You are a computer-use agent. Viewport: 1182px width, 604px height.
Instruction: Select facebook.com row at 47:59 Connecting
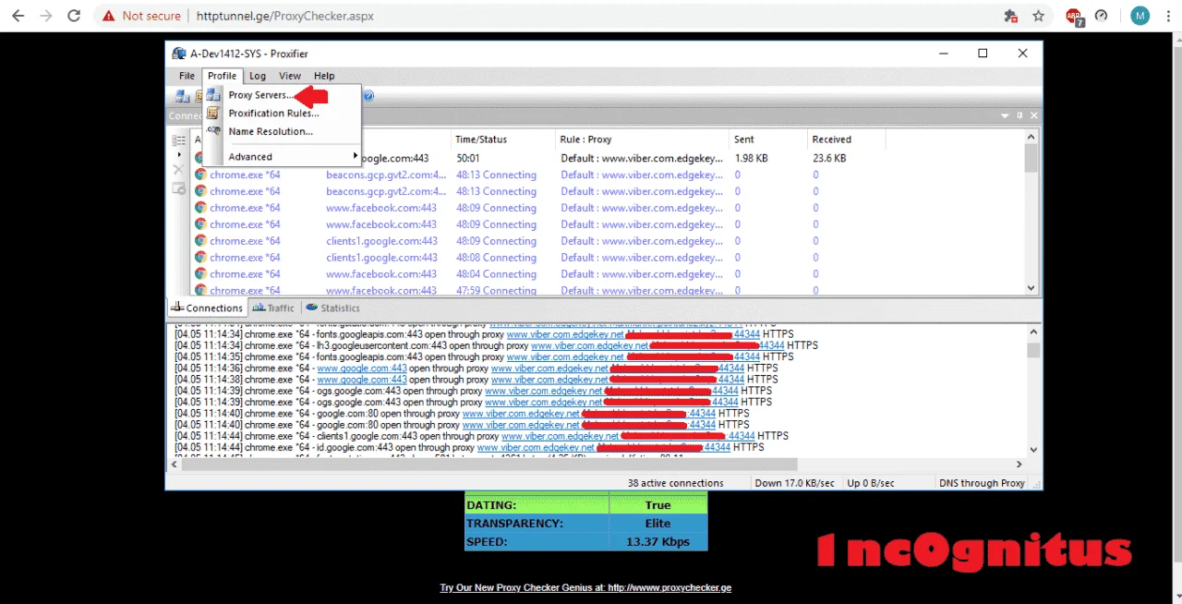(607, 290)
